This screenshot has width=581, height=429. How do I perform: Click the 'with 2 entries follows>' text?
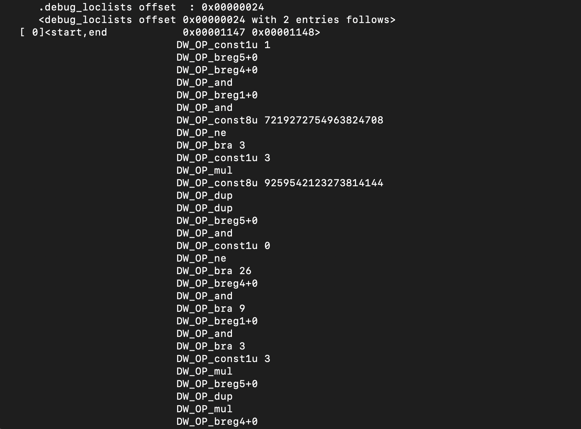pyautogui.click(x=324, y=20)
